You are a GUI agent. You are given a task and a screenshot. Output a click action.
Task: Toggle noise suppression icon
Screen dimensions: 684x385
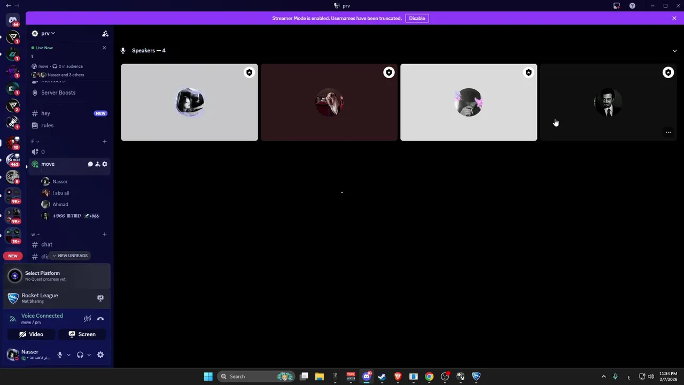point(88,319)
